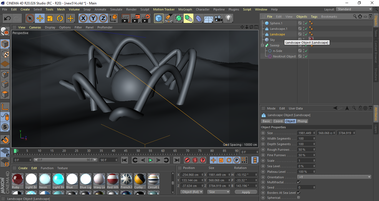
Task: Open the Spline Pen tool
Action: tap(169, 19)
